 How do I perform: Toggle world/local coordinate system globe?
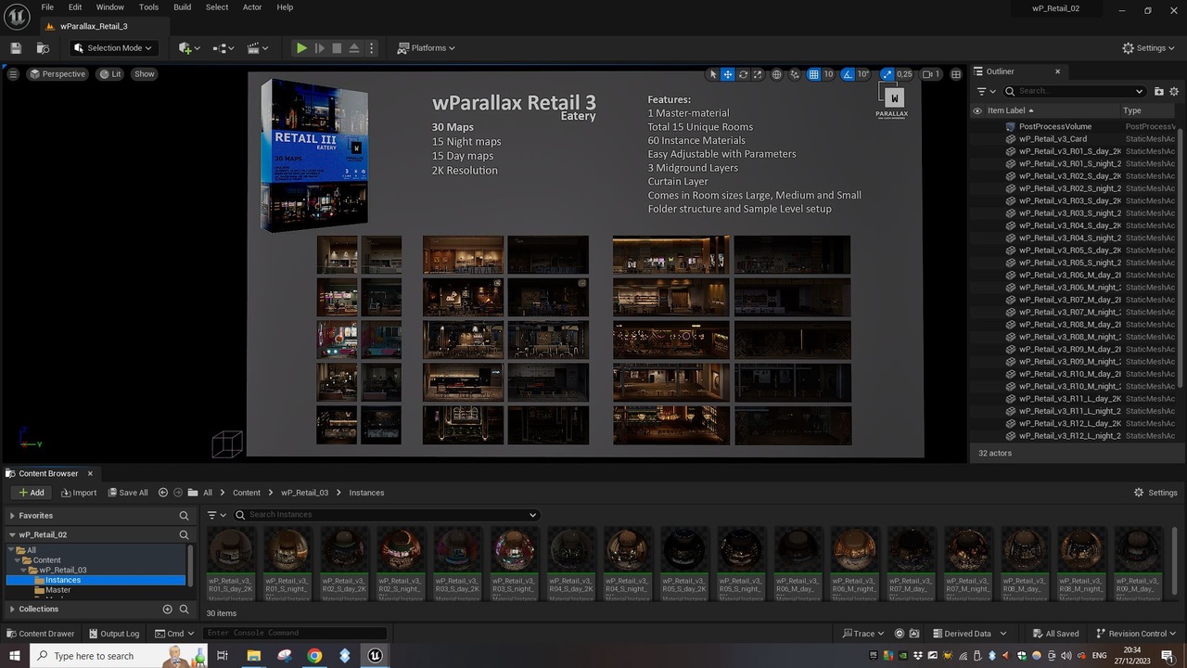pos(777,74)
